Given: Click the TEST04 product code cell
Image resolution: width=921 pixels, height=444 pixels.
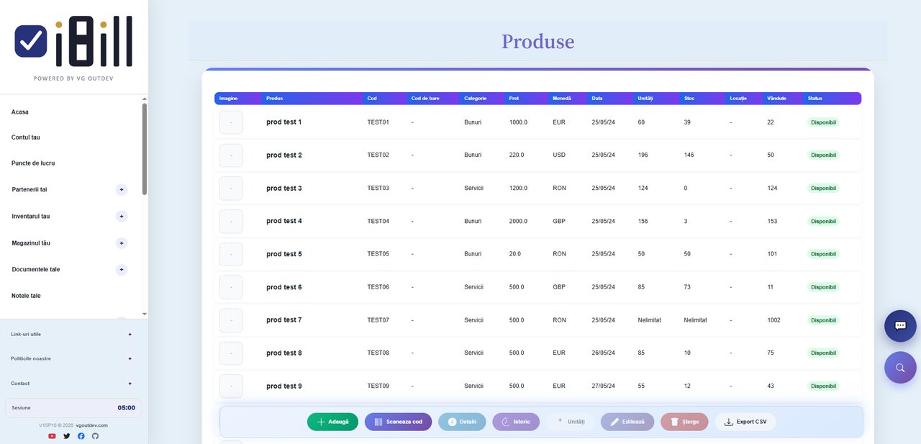Looking at the screenshot, I should [x=378, y=221].
